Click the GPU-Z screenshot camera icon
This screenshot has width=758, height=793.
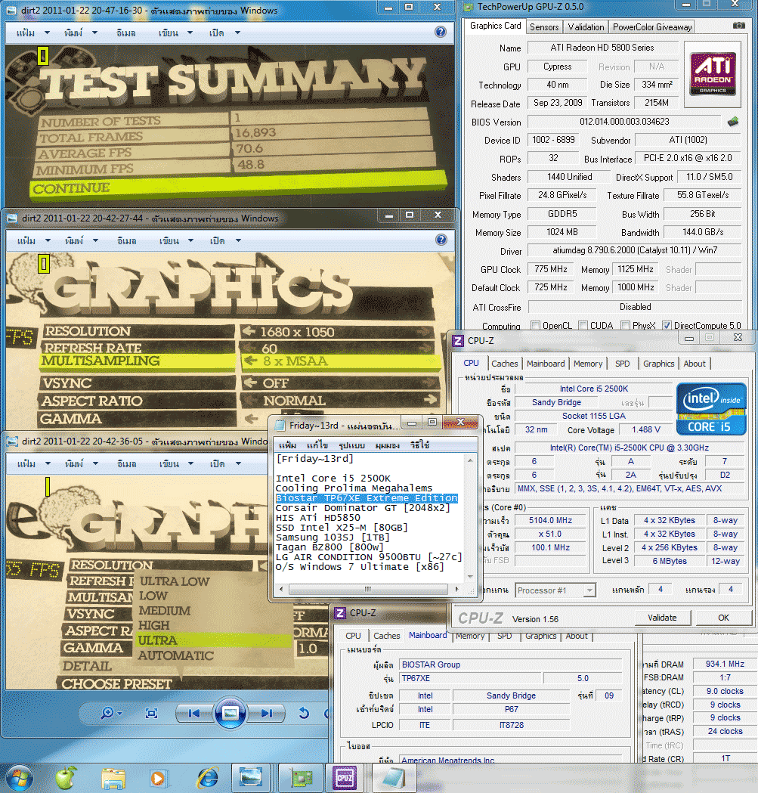(x=739, y=25)
